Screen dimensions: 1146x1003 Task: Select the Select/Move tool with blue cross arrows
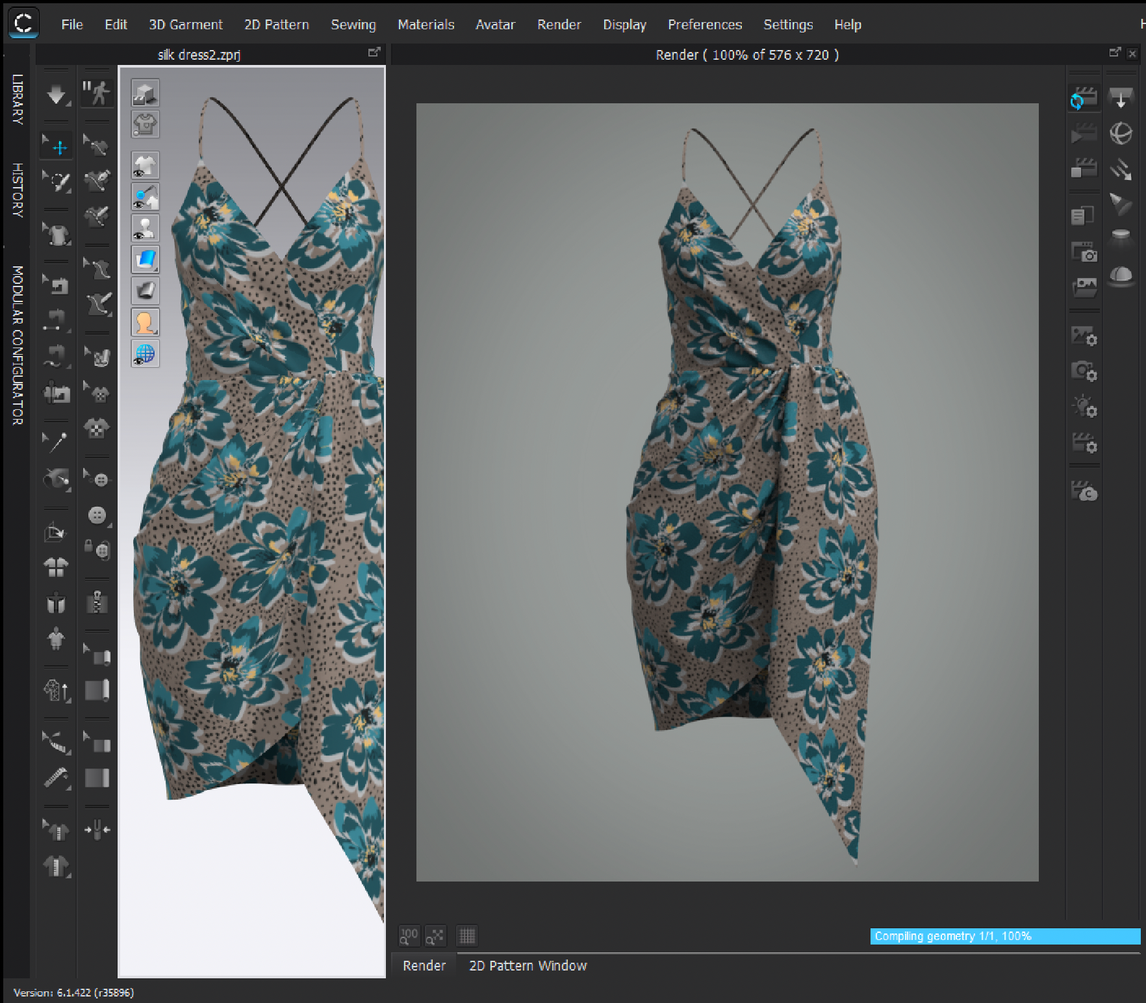point(57,147)
